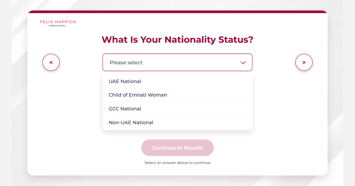Screen dimensions: 355x186
Task: Click the word Woman in dropdown list
Action: click(x=157, y=95)
